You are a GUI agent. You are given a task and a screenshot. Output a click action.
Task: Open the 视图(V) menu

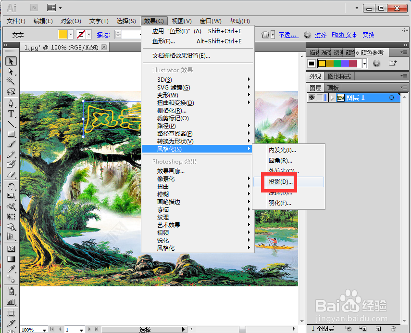tap(182, 21)
